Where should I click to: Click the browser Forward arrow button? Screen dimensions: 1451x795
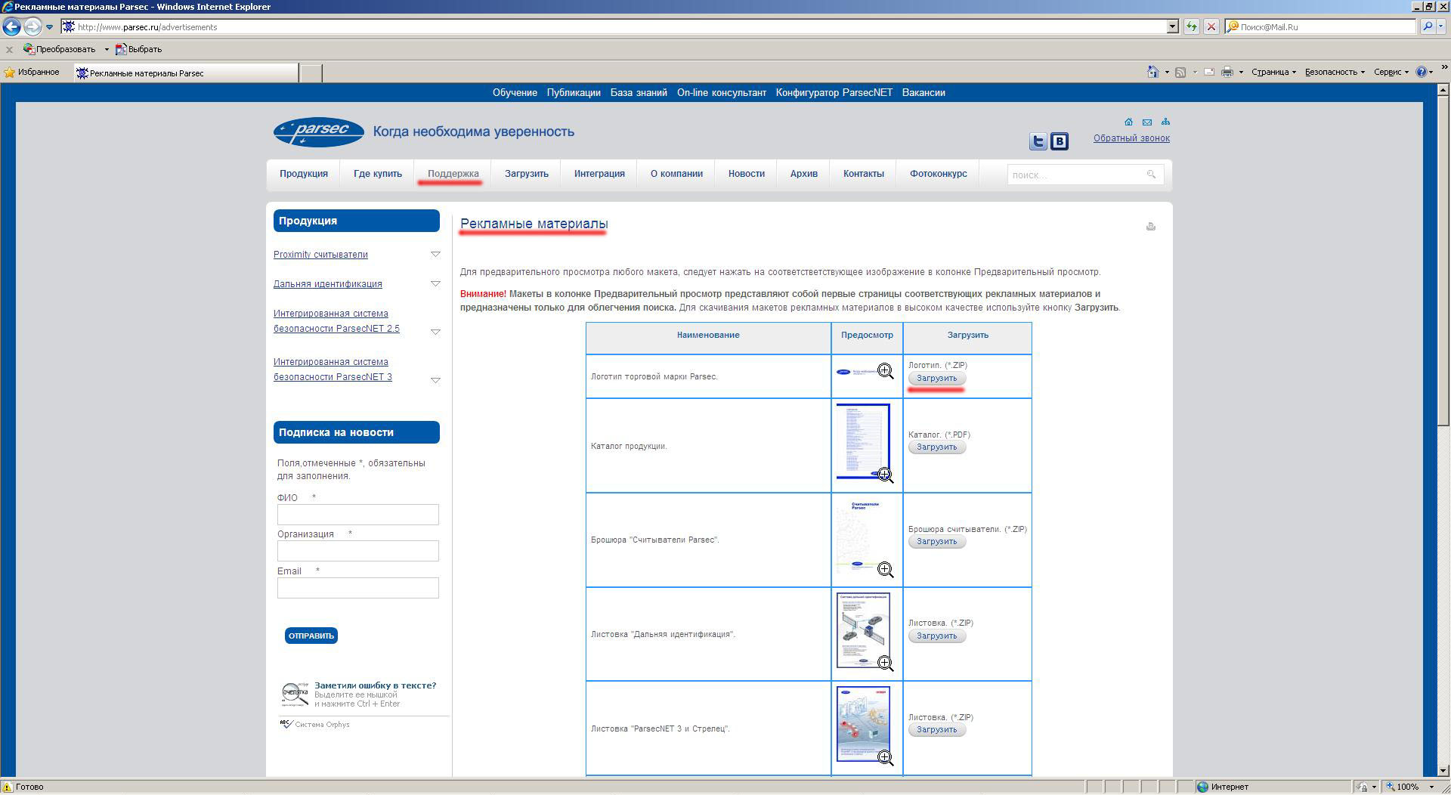[x=32, y=26]
